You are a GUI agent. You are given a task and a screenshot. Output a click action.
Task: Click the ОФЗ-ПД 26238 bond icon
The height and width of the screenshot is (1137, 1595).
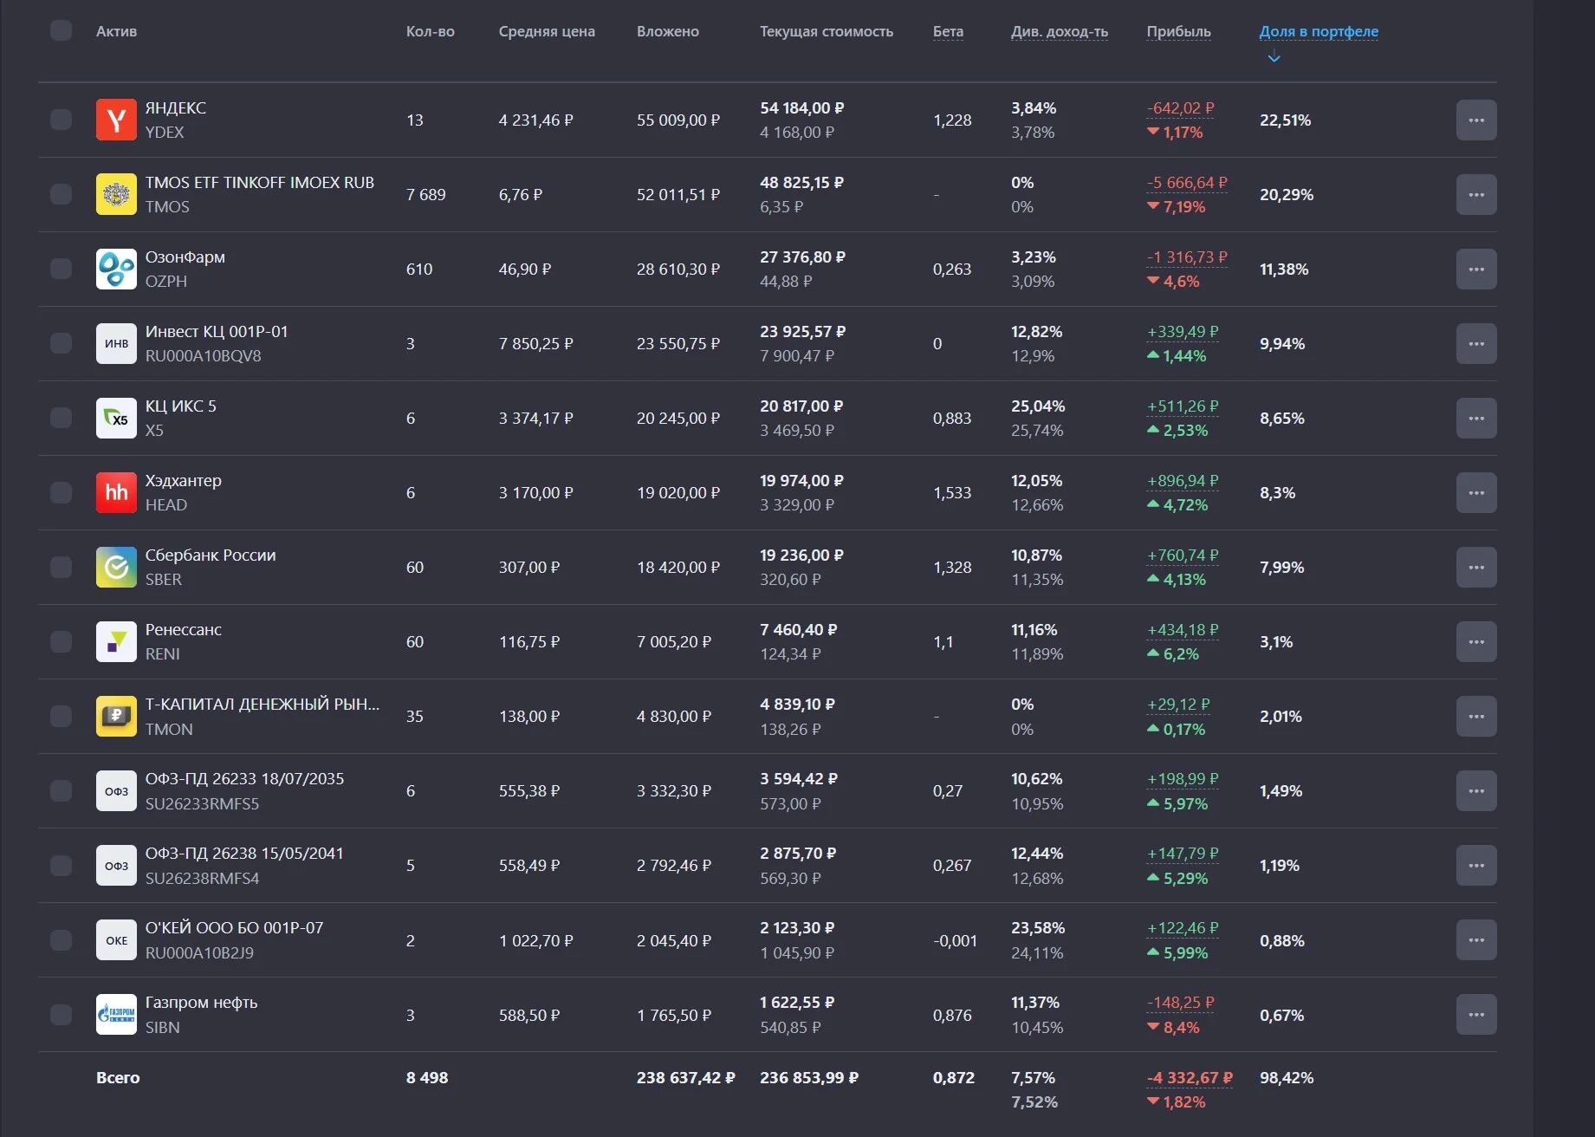point(116,865)
